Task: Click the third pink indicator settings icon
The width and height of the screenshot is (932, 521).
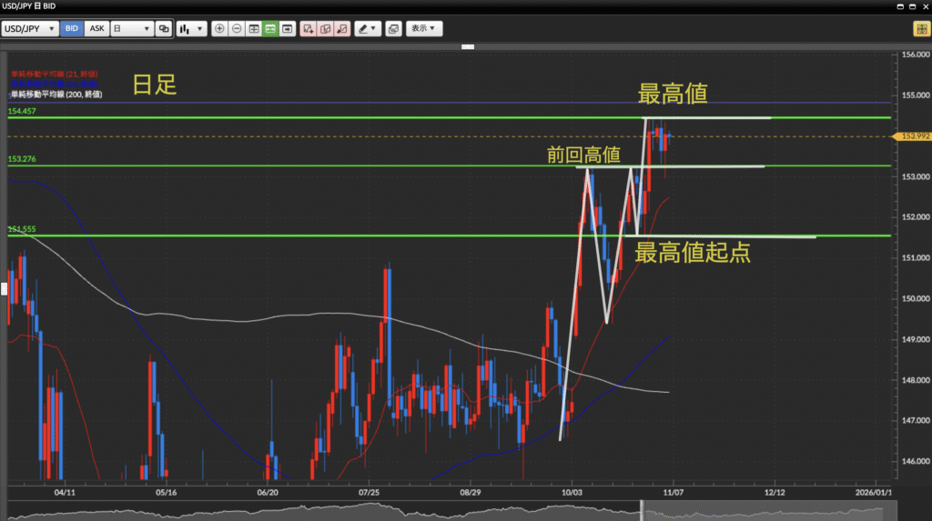Action: click(342, 29)
